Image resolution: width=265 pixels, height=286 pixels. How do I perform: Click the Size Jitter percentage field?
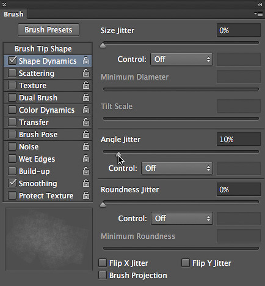coord(239,31)
